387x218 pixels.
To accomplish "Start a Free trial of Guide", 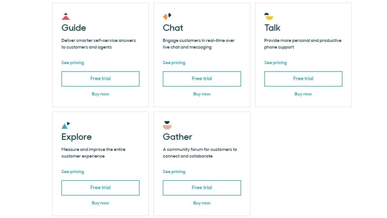I will pyautogui.click(x=100, y=78).
